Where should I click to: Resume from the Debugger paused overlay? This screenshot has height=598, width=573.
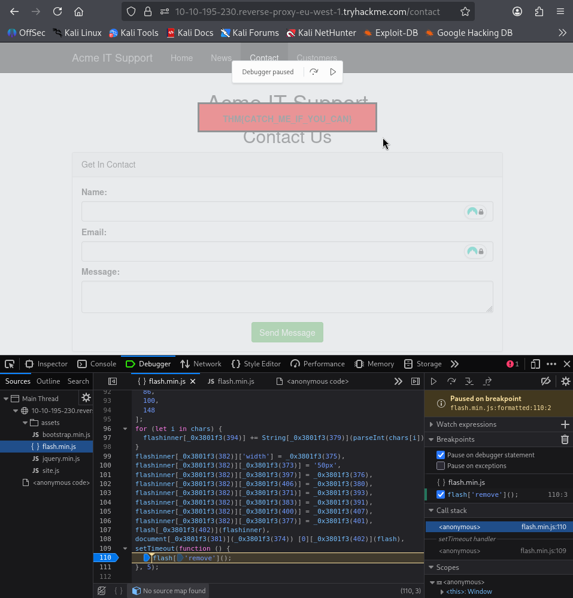pyautogui.click(x=333, y=72)
